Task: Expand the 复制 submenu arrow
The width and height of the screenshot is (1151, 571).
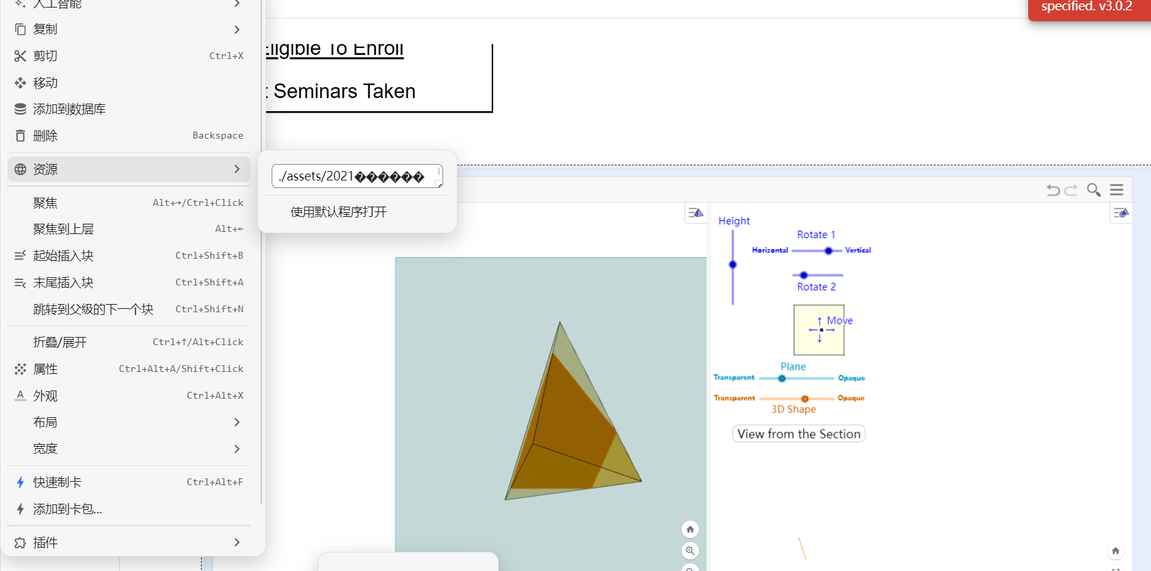Action: [237, 30]
